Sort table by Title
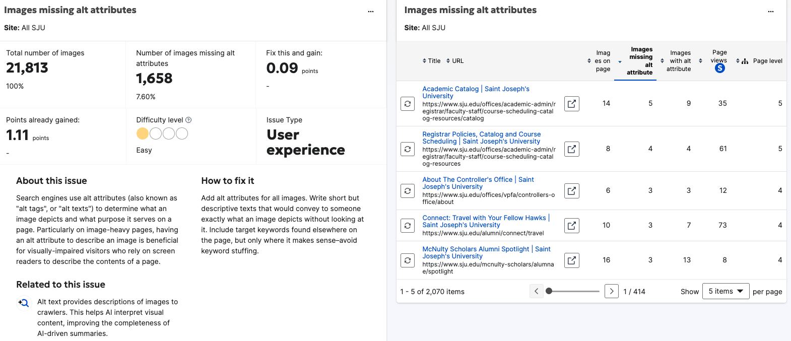Image resolution: width=791 pixels, height=341 pixels. pyautogui.click(x=431, y=61)
